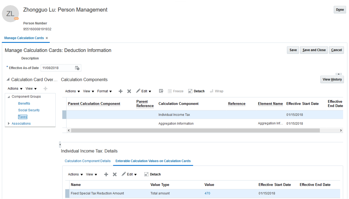The height and width of the screenshot is (199, 349).
Task: Close the Manage Calculation Cards tab
Action: 47,38
